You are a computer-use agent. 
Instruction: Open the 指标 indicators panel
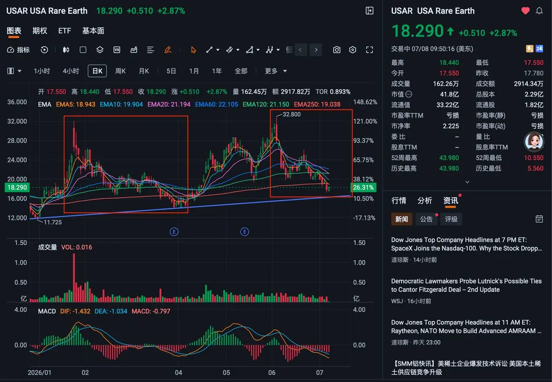point(18,50)
